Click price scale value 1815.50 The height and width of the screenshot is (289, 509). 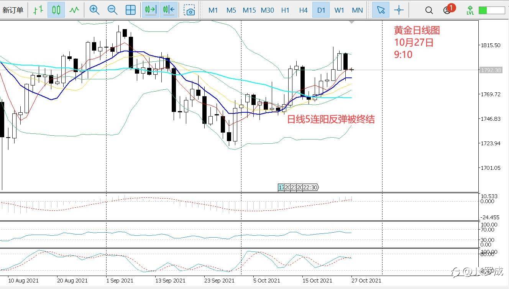pyautogui.click(x=490, y=45)
